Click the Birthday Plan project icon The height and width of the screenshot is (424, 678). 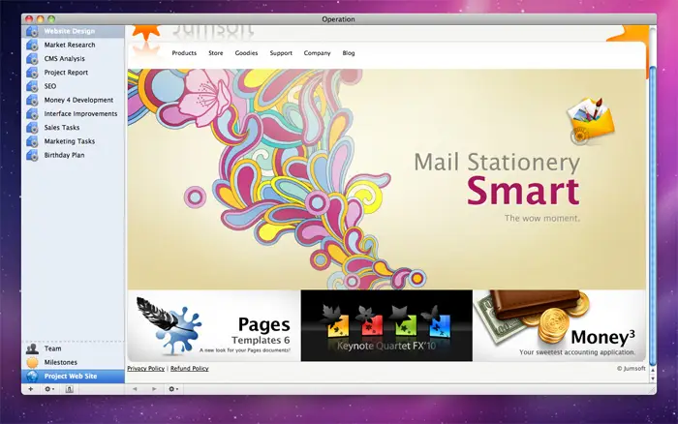(x=32, y=156)
